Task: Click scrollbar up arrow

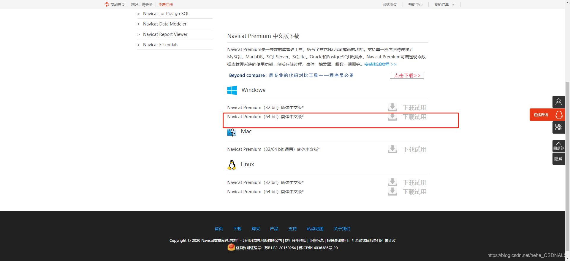Action: [567, 2]
